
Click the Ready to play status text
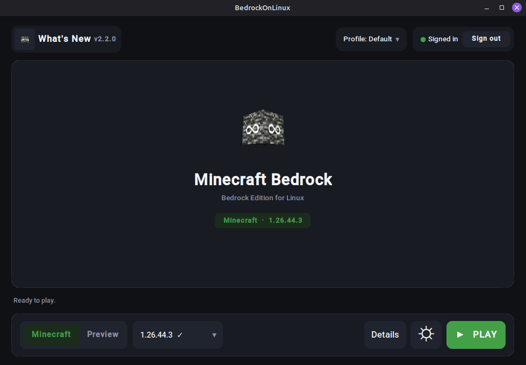tap(34, 301)
